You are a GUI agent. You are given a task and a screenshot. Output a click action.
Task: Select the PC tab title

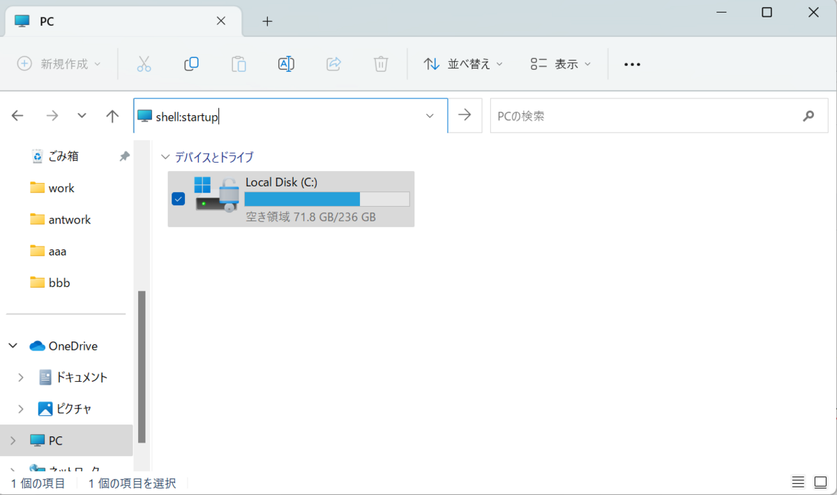point(47,22)
